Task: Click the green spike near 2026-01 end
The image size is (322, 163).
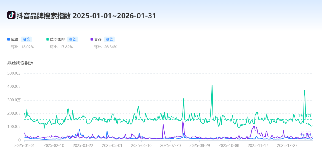Action: [x=304, y=90]
